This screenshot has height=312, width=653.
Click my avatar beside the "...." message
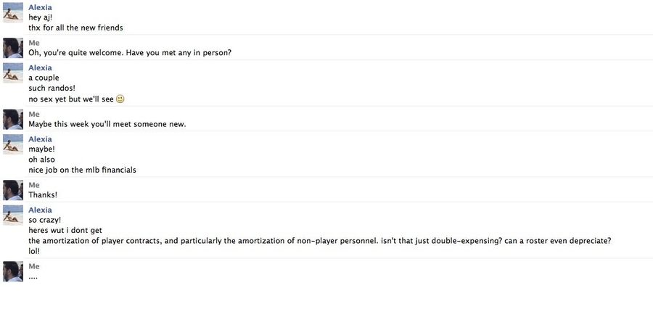coord(13,271)
